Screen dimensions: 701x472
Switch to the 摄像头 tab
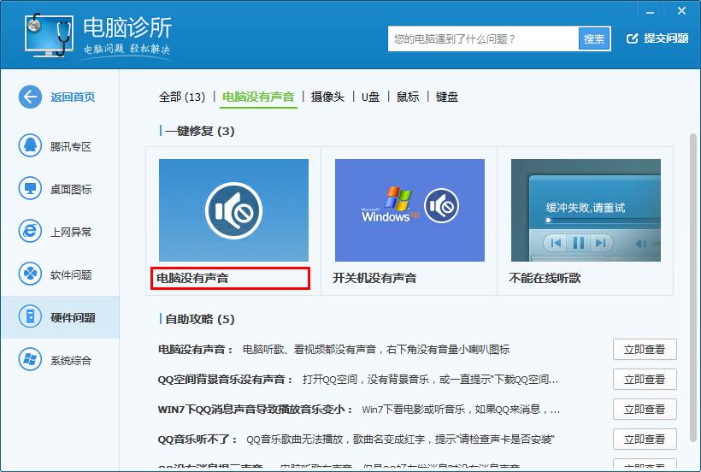327,97
